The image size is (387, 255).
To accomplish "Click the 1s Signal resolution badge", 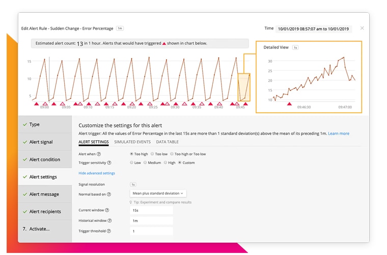I will pos(133,185).
